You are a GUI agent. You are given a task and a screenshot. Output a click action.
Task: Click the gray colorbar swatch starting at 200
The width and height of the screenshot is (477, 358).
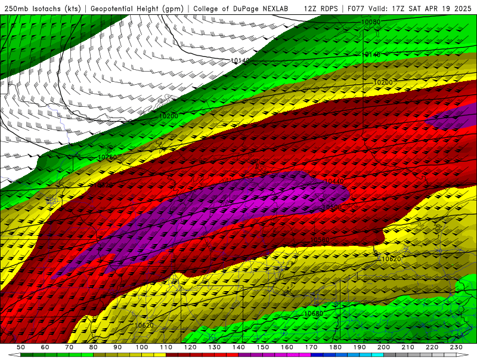(x=390, y=355)
